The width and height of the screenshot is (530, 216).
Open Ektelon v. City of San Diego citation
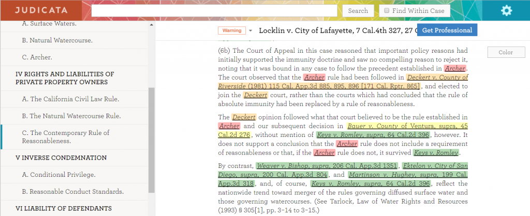point(343,170)
